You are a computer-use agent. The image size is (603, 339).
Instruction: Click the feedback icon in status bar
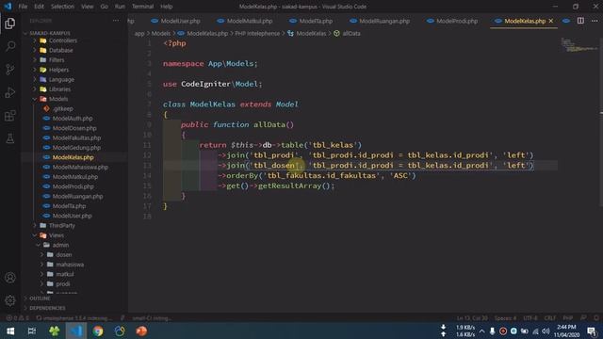(584, 318)
